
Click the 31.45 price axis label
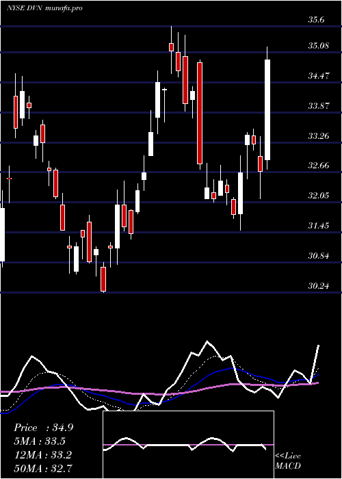tap(318, 226)
